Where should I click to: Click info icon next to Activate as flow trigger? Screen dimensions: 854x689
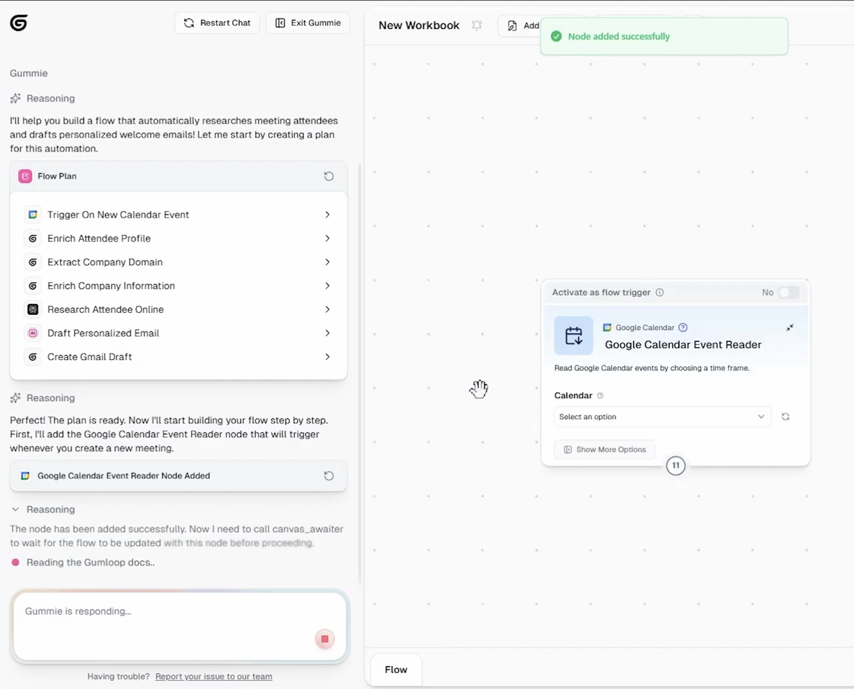pos(660,292)
